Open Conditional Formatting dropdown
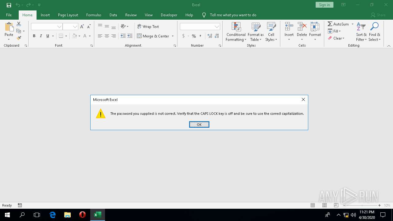The width and height of the screenshot is (393, 221). click(236, 32)
